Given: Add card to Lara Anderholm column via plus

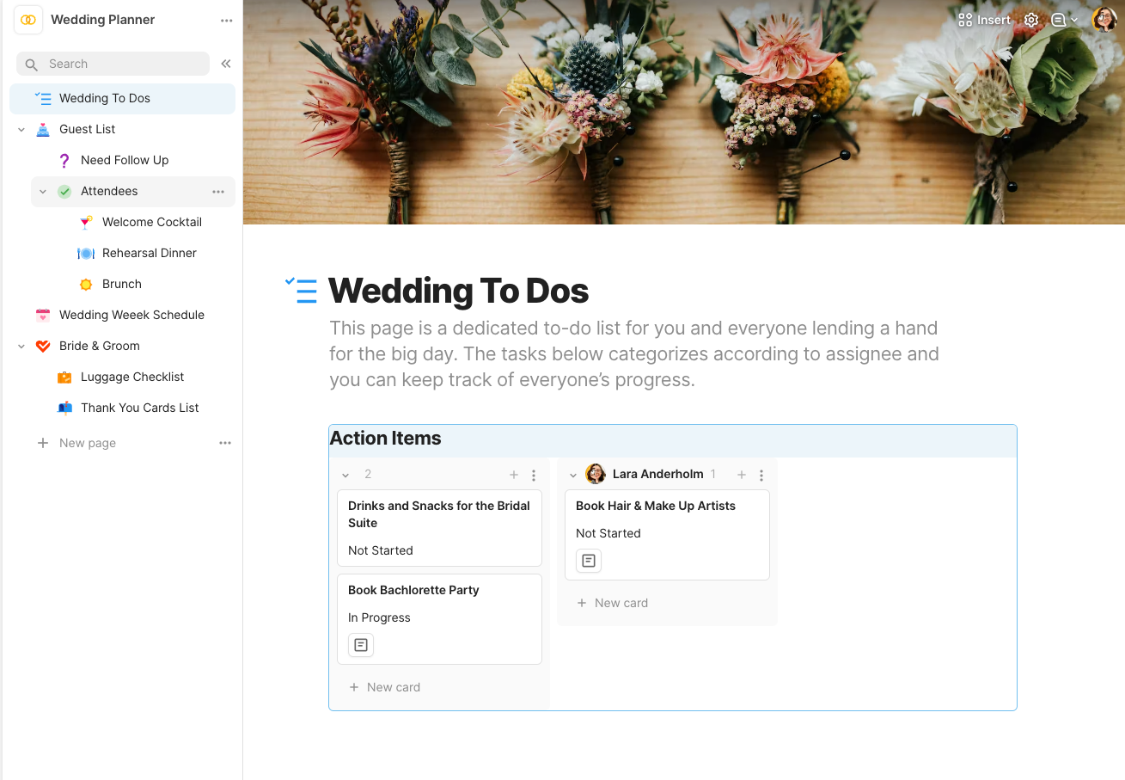Looking at the screenshot, I should click(742, 475).
